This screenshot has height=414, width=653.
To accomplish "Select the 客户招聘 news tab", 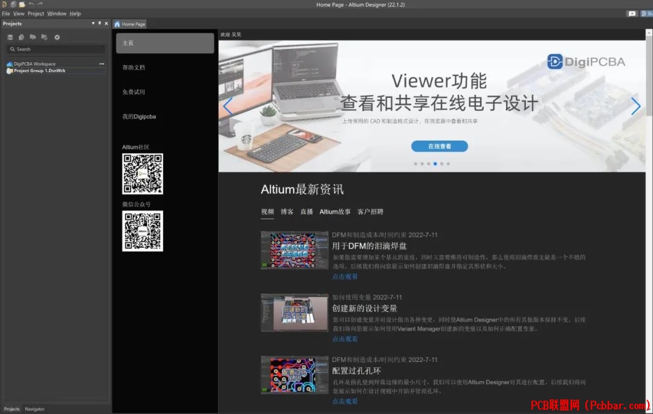I will [370, 212].
